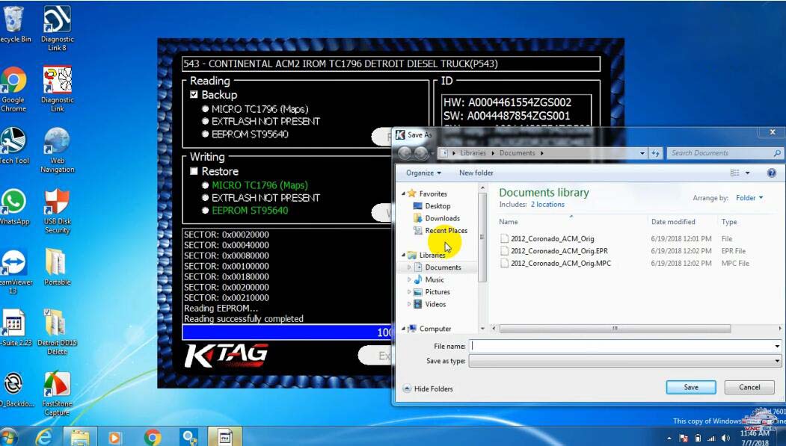The image size is (786, 446).
Task: Select Pictures under Libraries
Action: 432,292
